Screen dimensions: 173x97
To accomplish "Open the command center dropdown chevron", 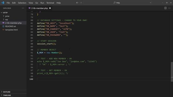I will (150, 3).
